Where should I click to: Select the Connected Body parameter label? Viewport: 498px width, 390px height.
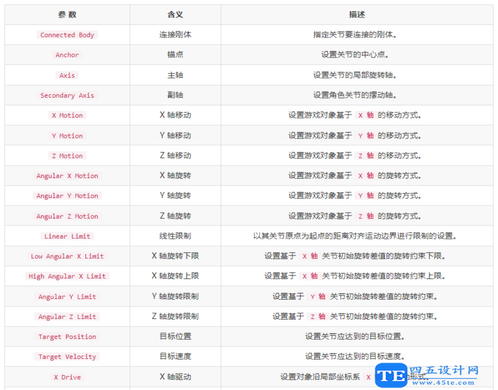pos(67,35)
